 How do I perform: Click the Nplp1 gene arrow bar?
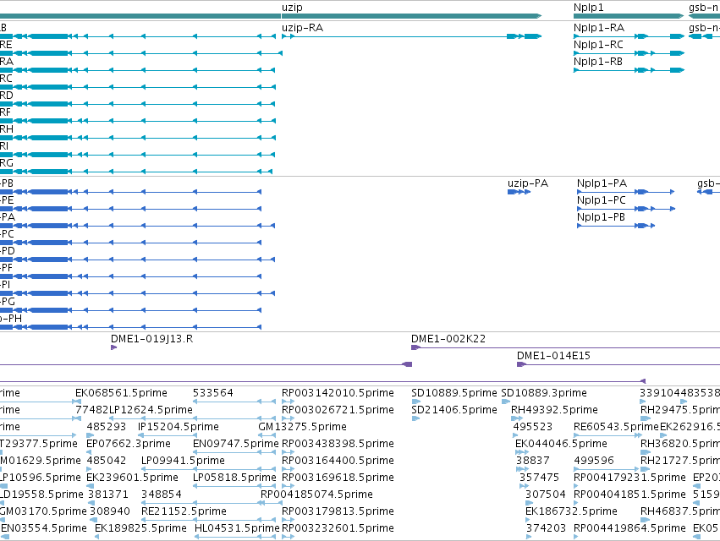629,16
